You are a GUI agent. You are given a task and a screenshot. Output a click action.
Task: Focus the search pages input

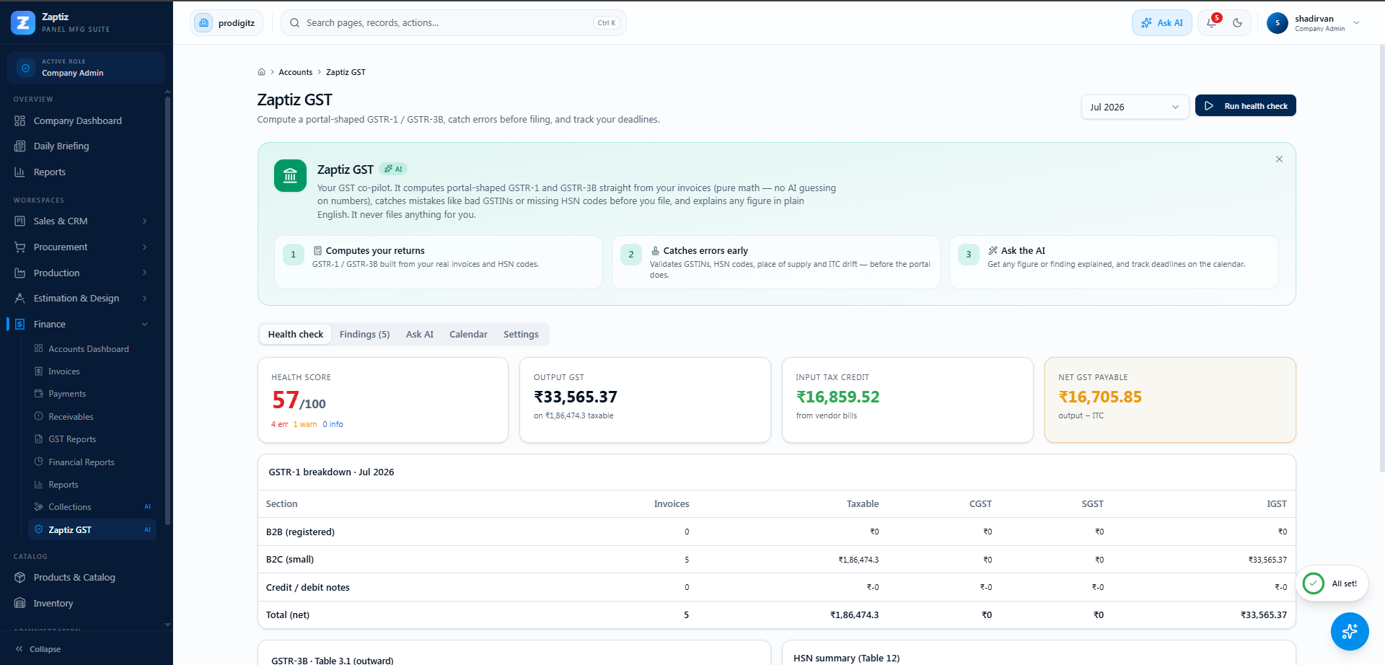tap(453, 23)
